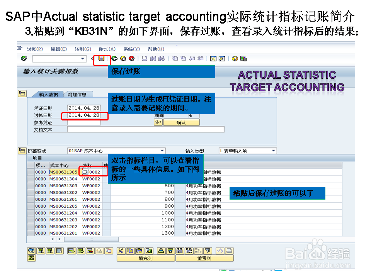Screen dimensions: 371x278
Task: Click the Insert Row icon with green plus
Action: tap(72, 251)
